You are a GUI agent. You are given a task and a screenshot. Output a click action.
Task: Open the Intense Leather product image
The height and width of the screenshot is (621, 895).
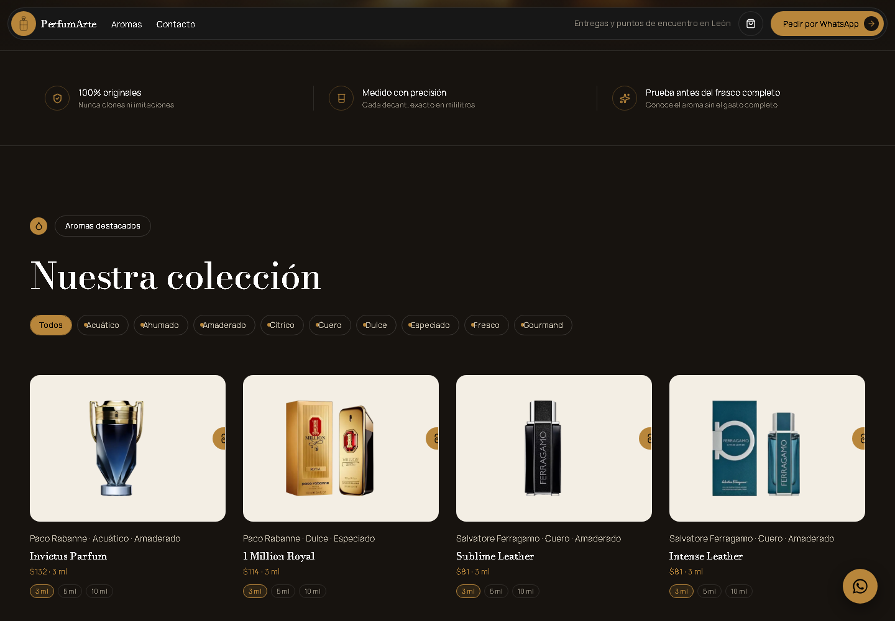click(767, 448)
